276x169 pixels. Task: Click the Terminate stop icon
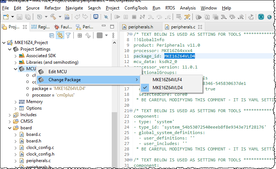(x=134, y=17)
